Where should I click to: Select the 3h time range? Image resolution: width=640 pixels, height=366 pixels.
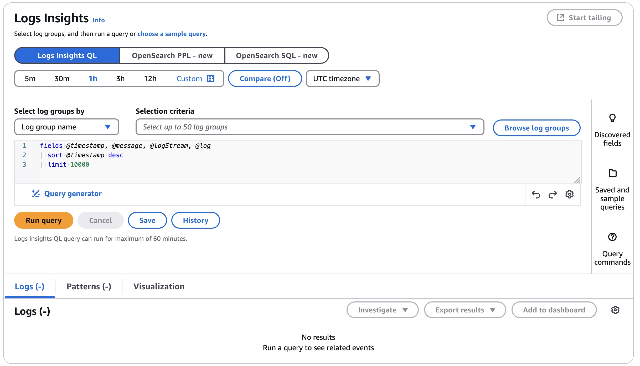click(120, 79)
